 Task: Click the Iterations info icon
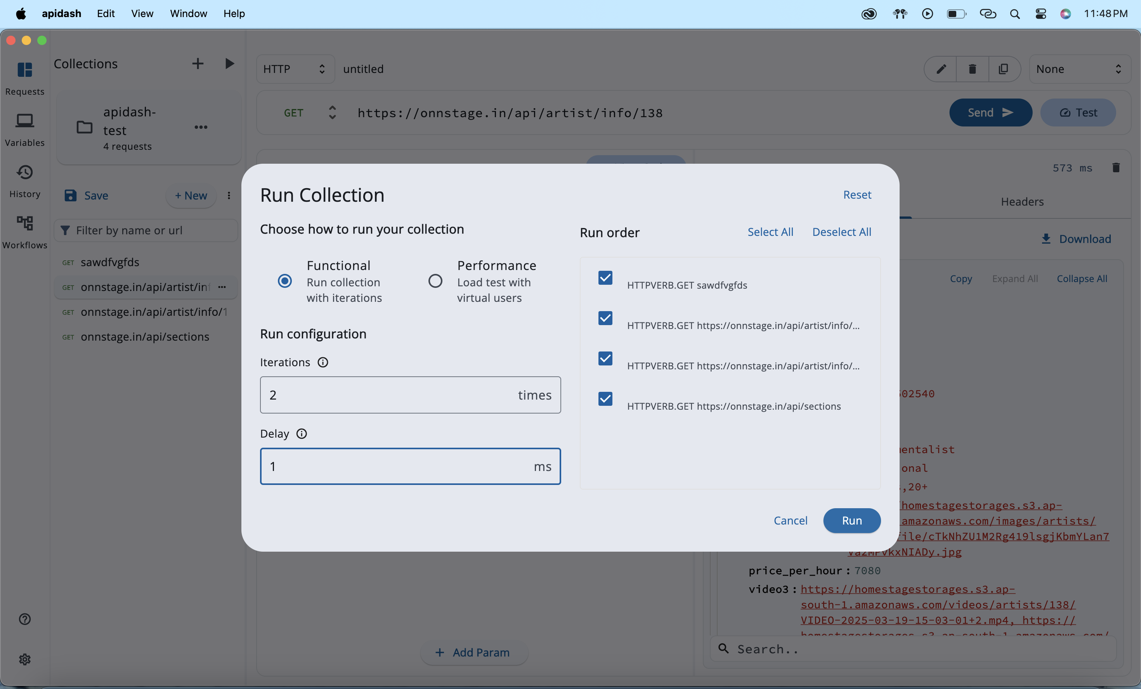pos(323,362)
